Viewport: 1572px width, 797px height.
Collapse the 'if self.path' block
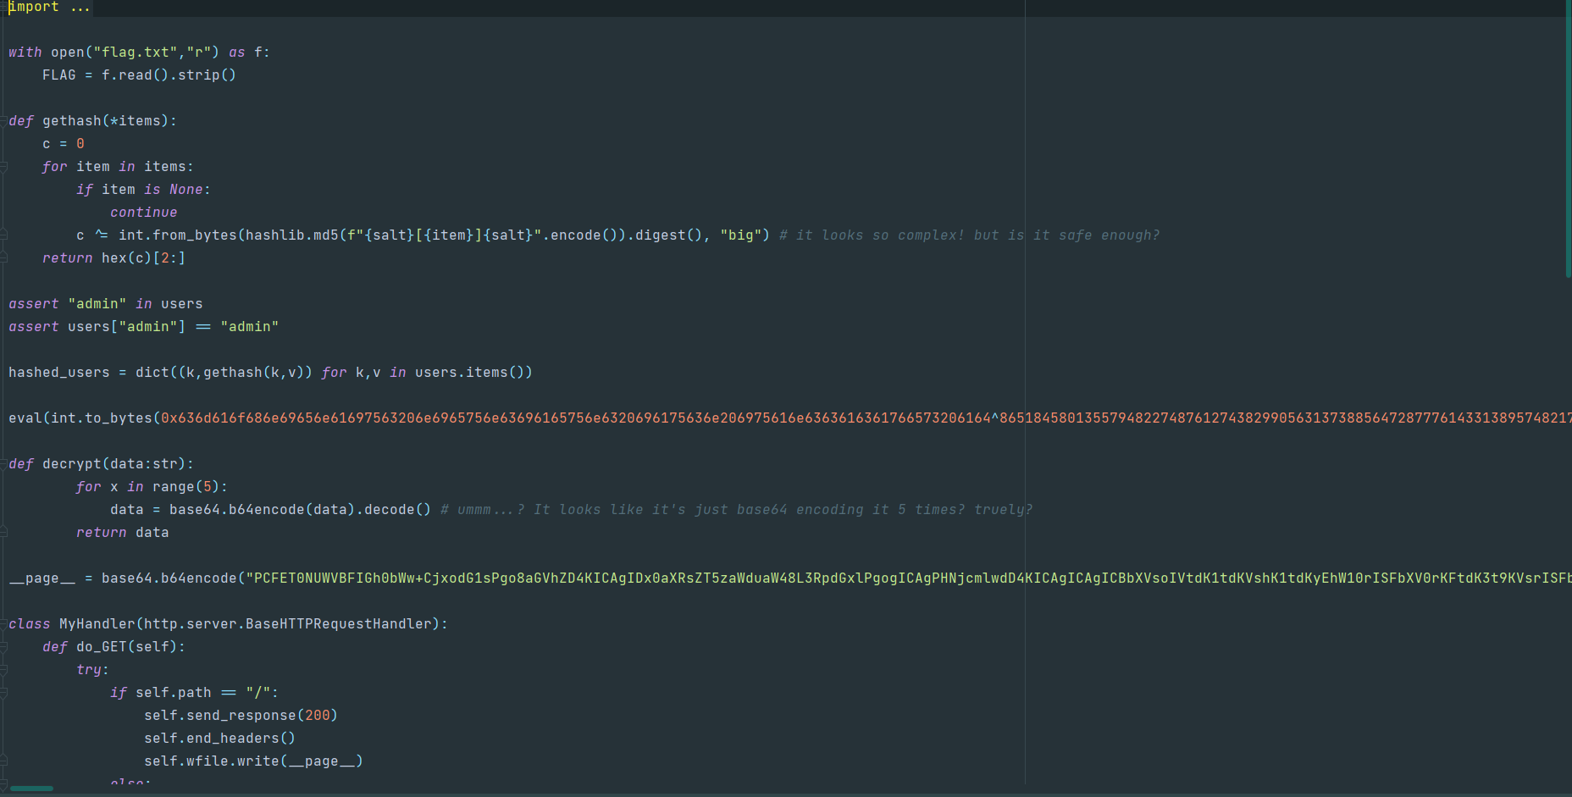point(3,693)
